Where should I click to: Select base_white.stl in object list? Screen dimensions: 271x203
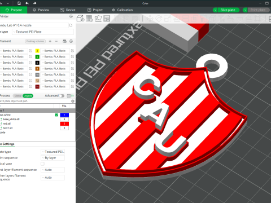point(11,119)
